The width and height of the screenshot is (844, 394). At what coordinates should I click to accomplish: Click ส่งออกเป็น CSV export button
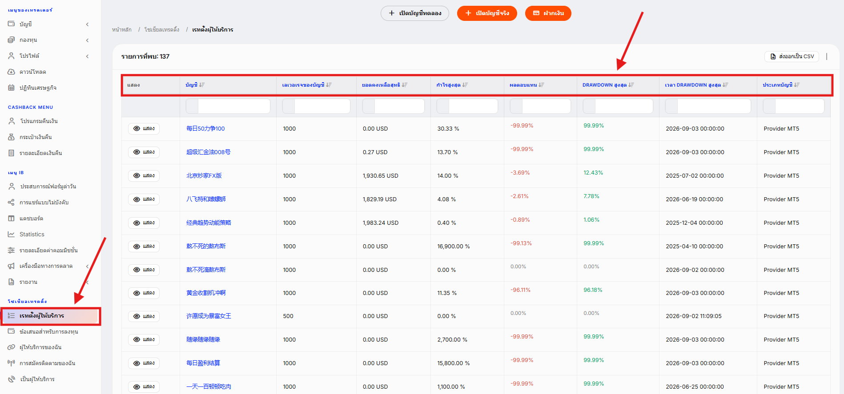coord(792,56)
